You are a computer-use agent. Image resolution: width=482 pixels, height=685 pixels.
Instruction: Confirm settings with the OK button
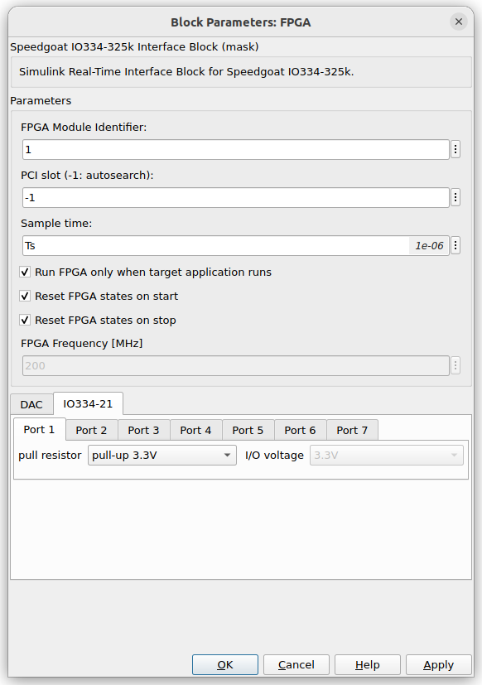click(225, 665)
